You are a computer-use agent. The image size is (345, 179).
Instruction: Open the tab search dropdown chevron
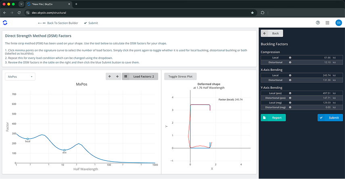[21, 4]
